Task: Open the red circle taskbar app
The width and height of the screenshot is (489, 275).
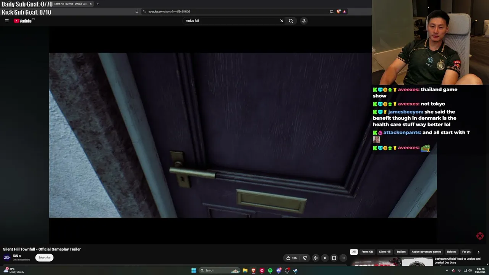Action: coord(262,270)
